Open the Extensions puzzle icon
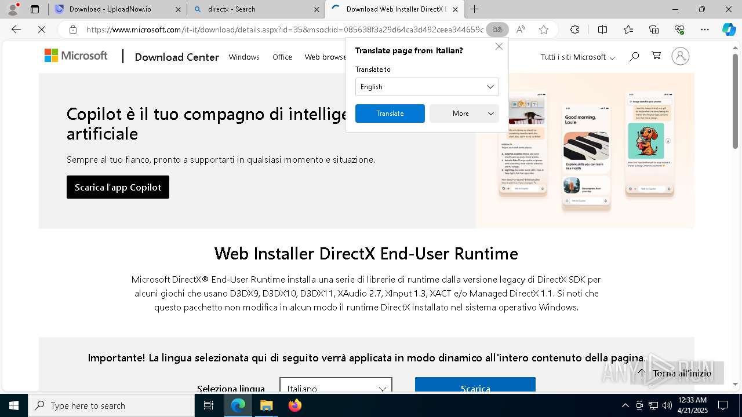Image resolution: width=742 pixels, height=417 pixels. (x=574, y=30)
